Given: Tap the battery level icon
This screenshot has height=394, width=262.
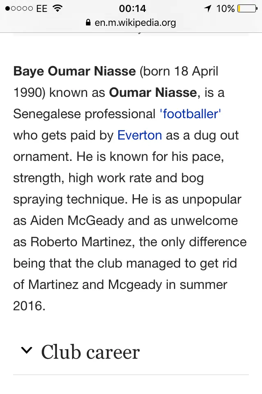Looking at the screenshot, I should (x=247, y=8).
